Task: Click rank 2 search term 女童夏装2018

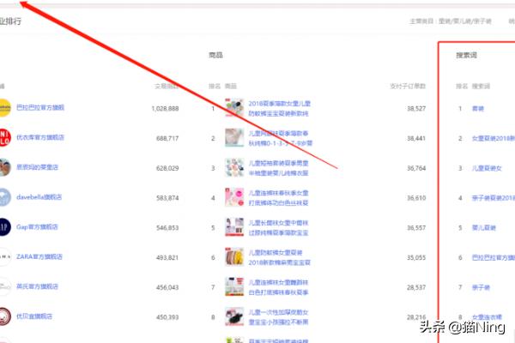Action: (x=494, y=139)
